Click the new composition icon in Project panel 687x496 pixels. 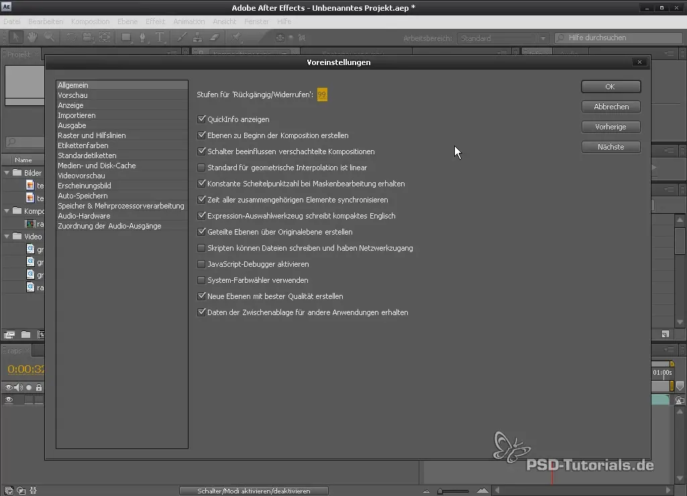(x=41, y=335)
